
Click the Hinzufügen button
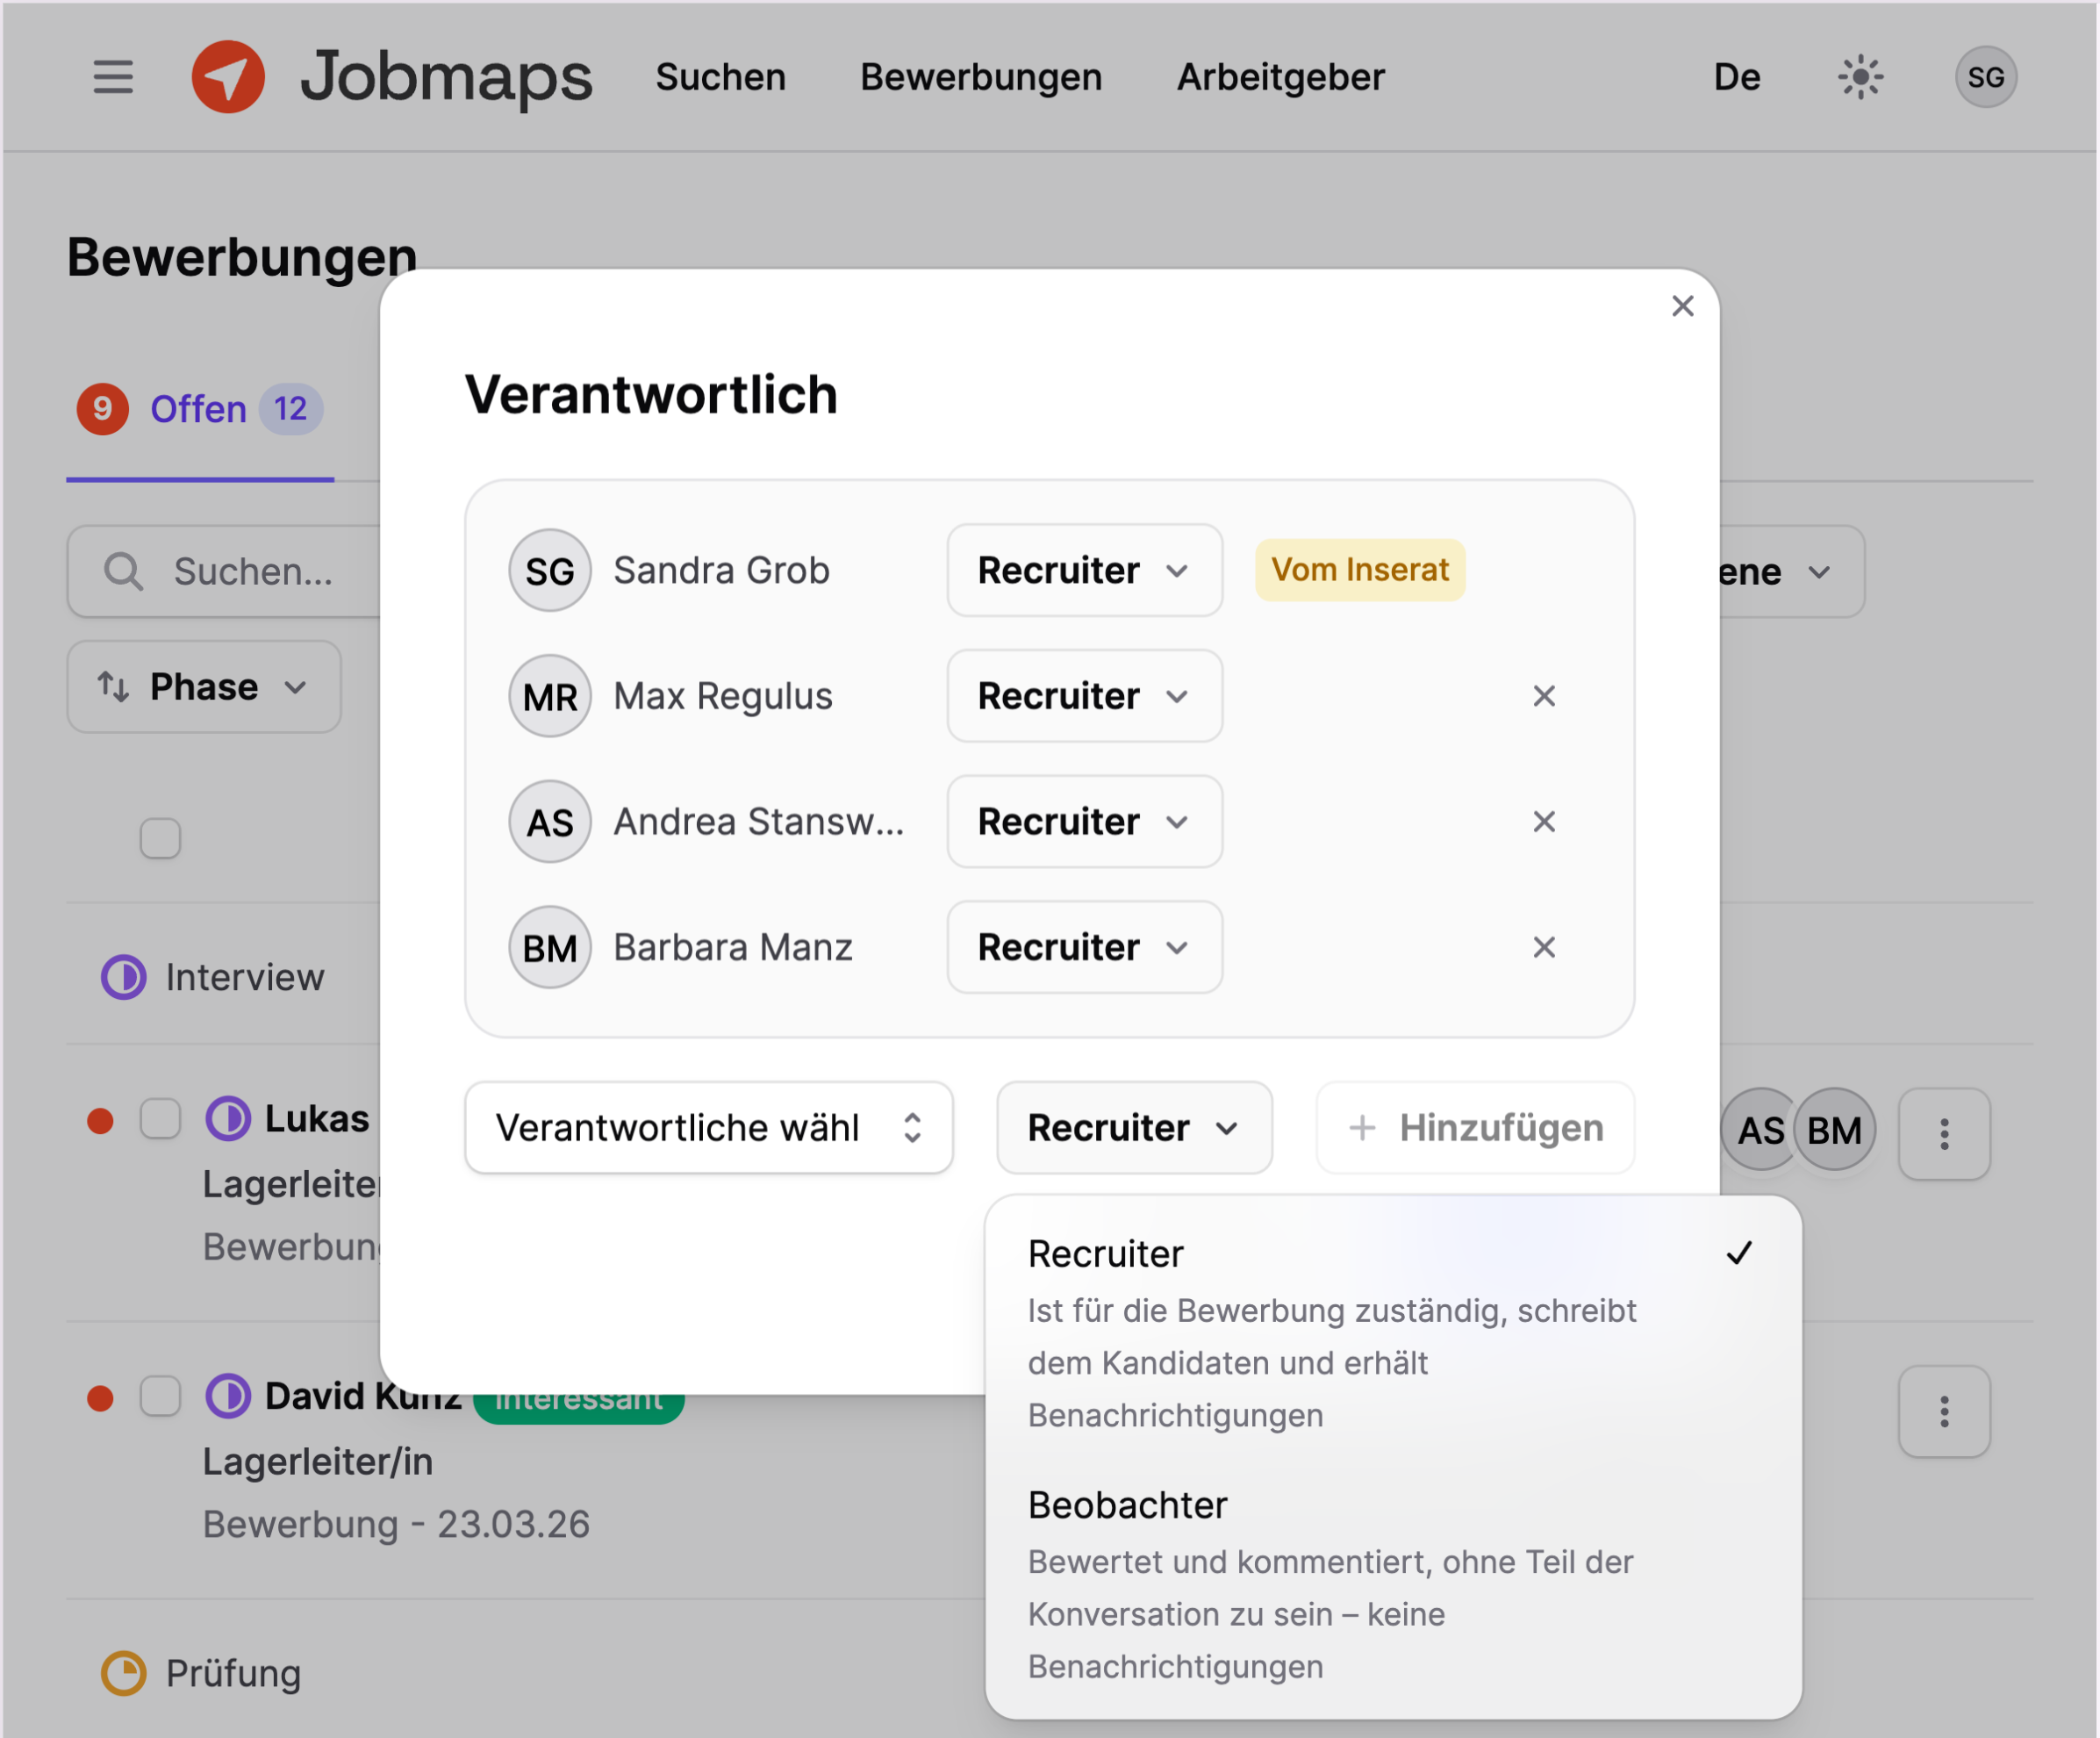point(1475,1127)
